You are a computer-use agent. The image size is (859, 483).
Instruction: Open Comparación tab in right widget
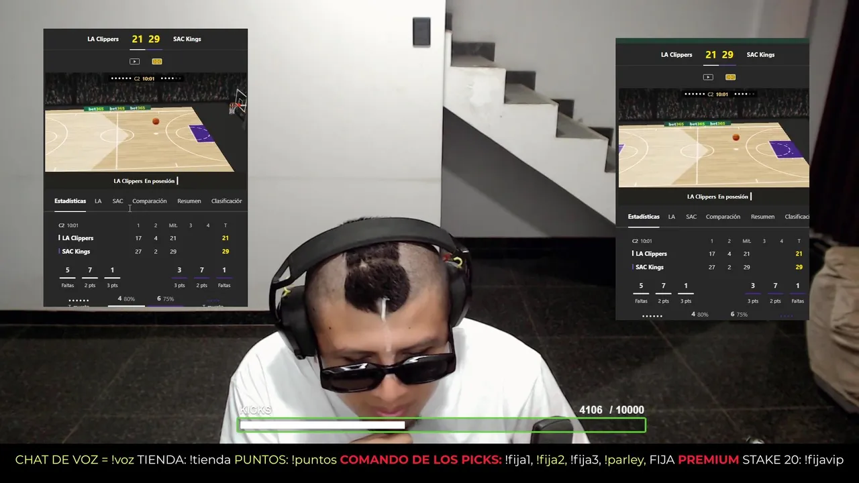tap(723, 217)
